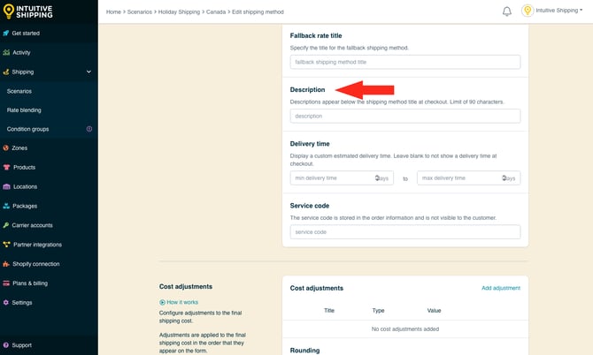593x355 pixels.
Task: Click the Condition groups info icon
Action: coord(89,129)
